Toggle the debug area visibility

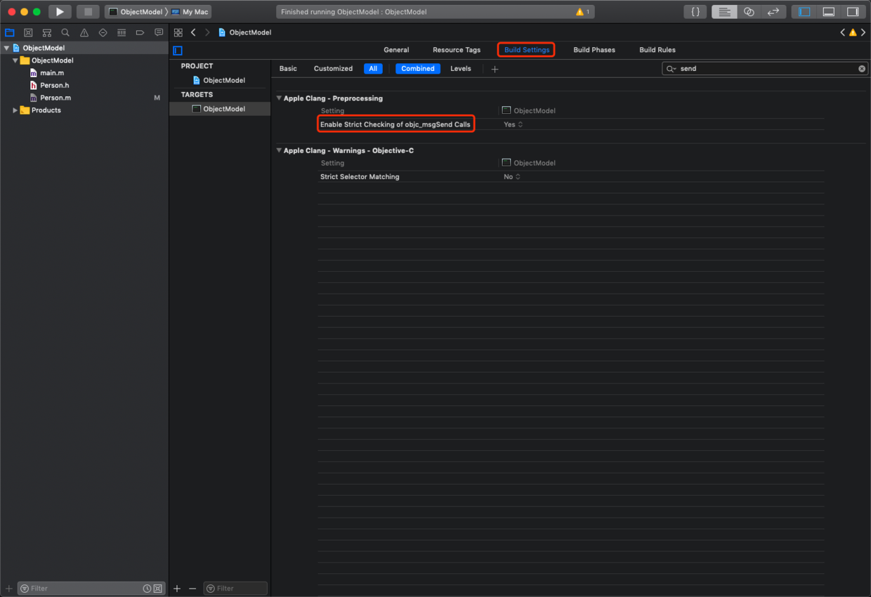pyautogui.click(x=829, y=12)
